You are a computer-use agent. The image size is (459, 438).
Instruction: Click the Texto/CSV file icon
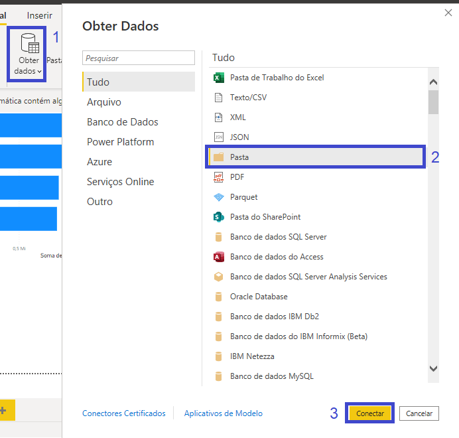218,98
